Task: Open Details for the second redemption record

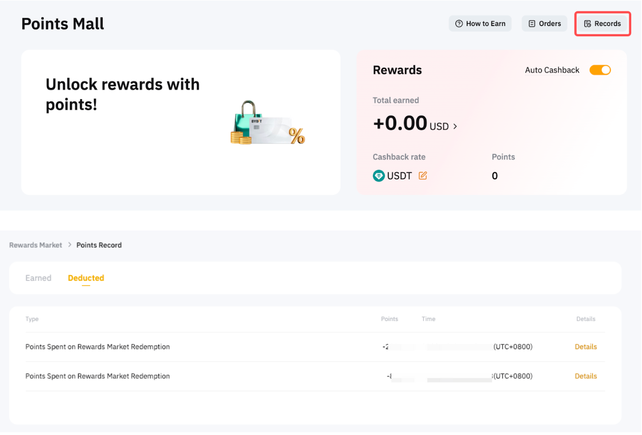Action: tap(586, 376)
